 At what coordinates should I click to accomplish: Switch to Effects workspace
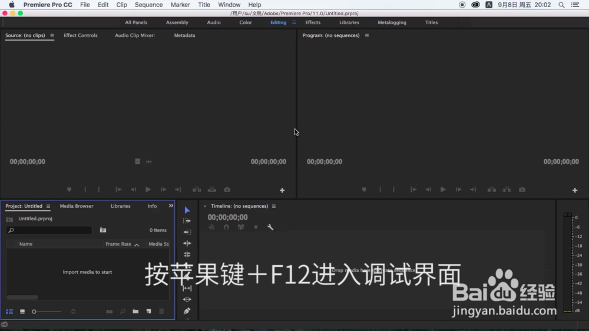(313, 22)
